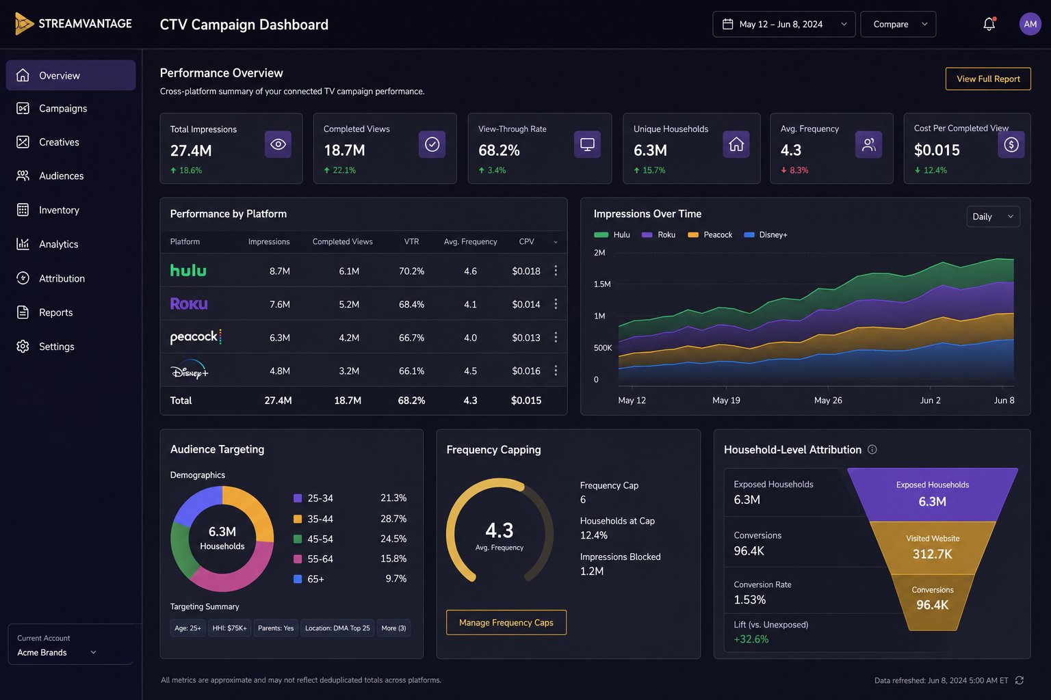Viewport: 1051px width, 700px height.
Task: Open the Compare dropdown
Action: coord(898,24)
